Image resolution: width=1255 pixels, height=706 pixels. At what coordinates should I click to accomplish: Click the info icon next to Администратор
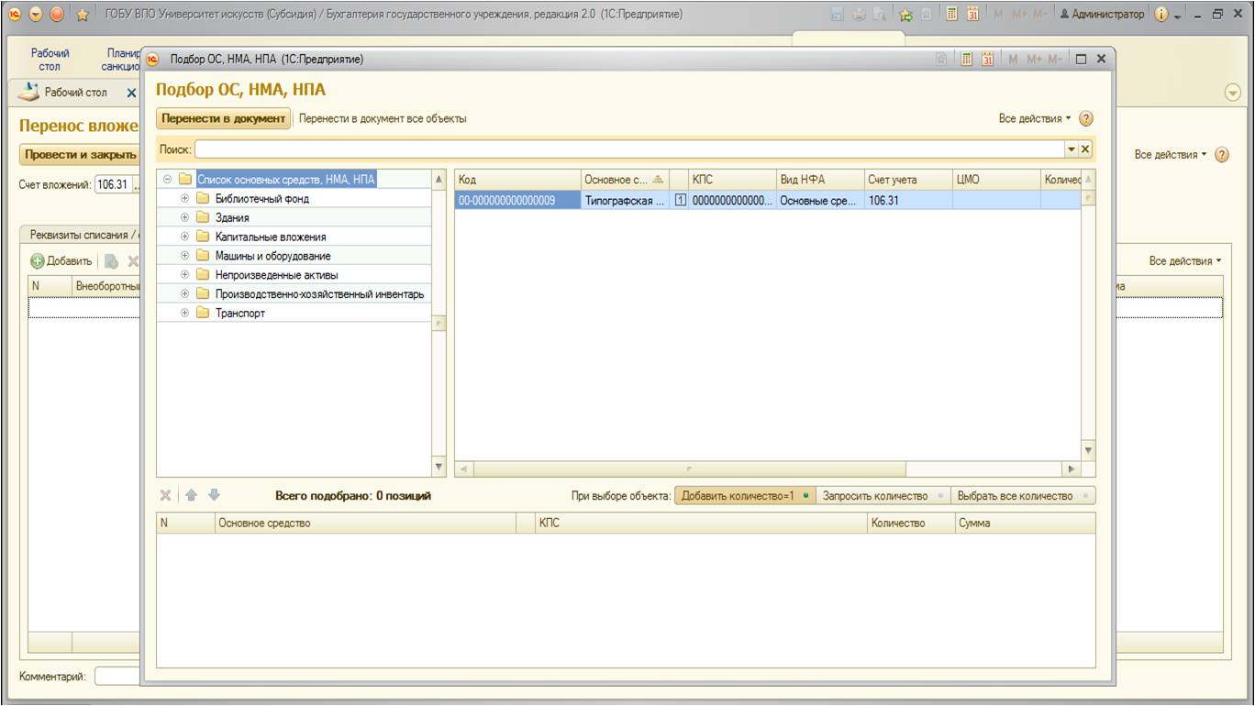click(1161, 15)
